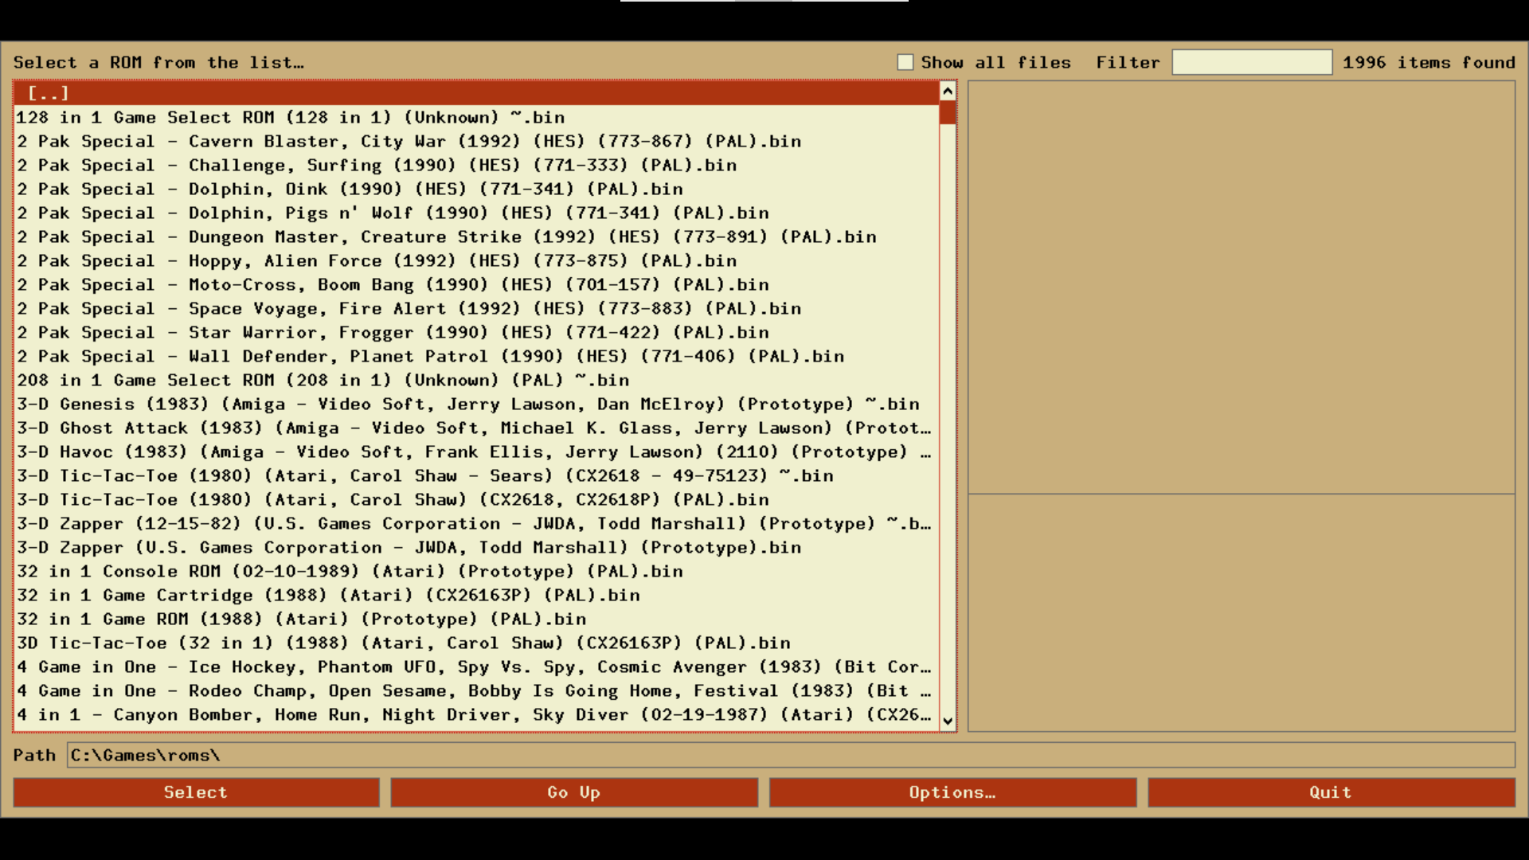
Task: Select 2 Pak Special Star Warrior, Frogger
Action: point(476,332)
